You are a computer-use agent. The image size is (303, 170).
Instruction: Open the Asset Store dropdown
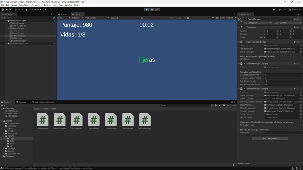(33, 10)
